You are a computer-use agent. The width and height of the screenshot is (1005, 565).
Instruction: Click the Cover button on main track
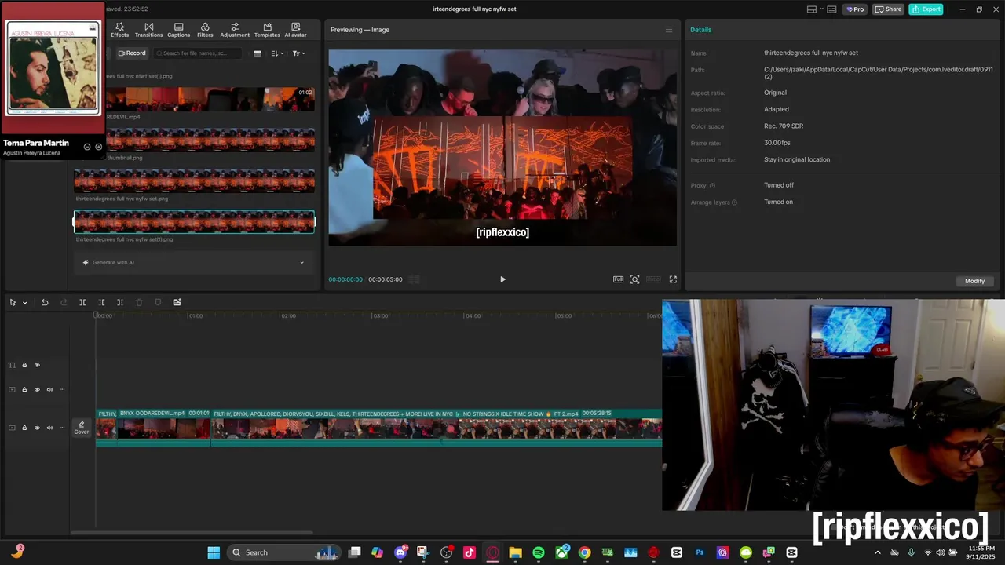[82, 428]
